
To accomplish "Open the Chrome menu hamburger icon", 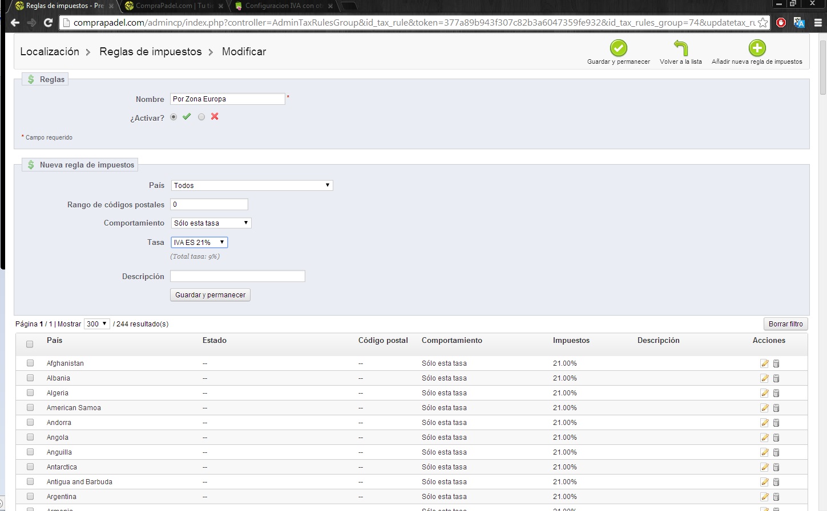I will [x=818, y=23].
